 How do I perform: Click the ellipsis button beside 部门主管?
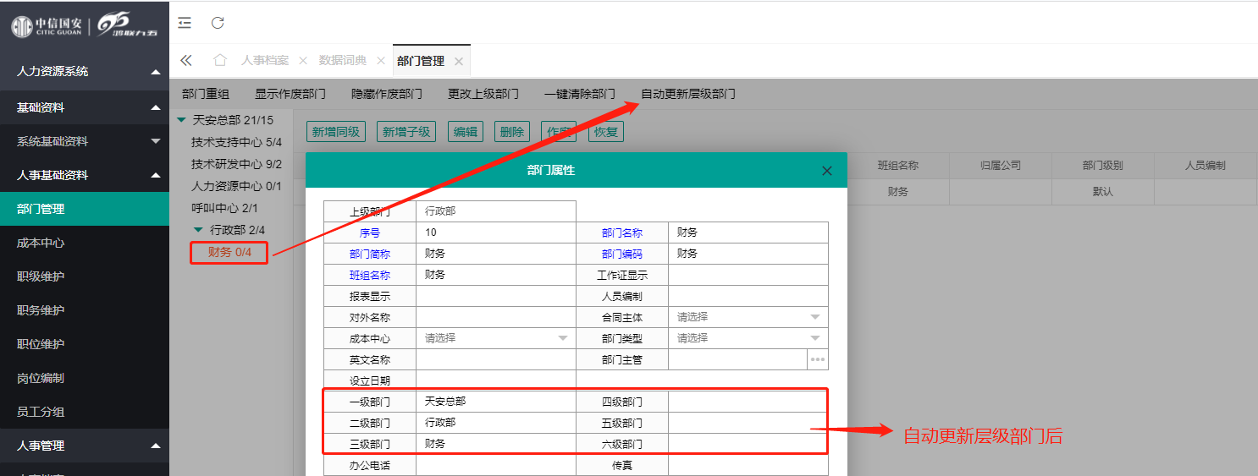pos(817,359)
